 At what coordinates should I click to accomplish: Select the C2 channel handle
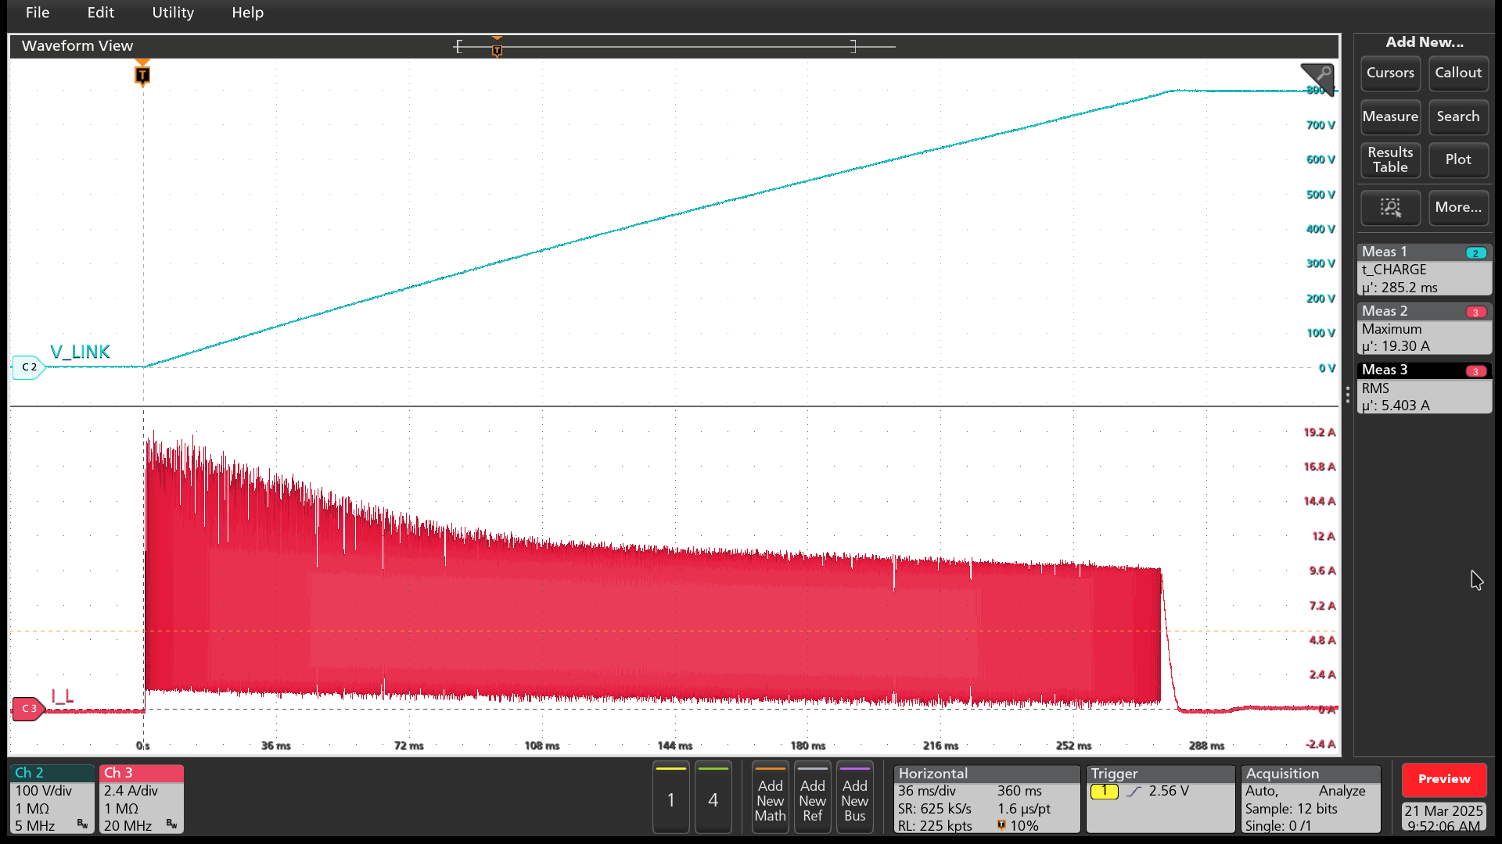pyautogui.click(x=29, y=367)
